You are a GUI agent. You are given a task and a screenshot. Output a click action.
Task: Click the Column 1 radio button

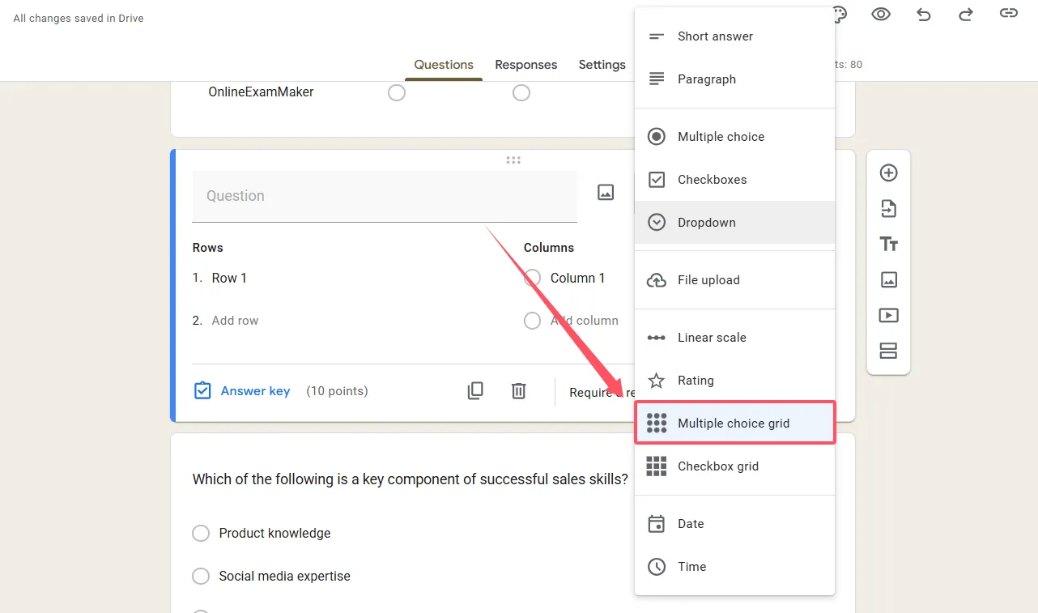pyautogui.click(x=532, y=279)
